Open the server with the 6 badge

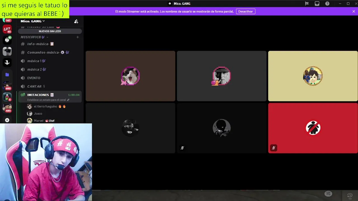[x=7, y=97]
